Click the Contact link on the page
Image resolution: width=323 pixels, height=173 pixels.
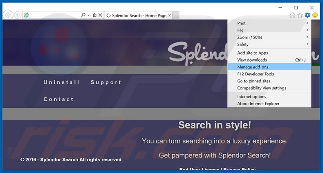tap(58, 99)
